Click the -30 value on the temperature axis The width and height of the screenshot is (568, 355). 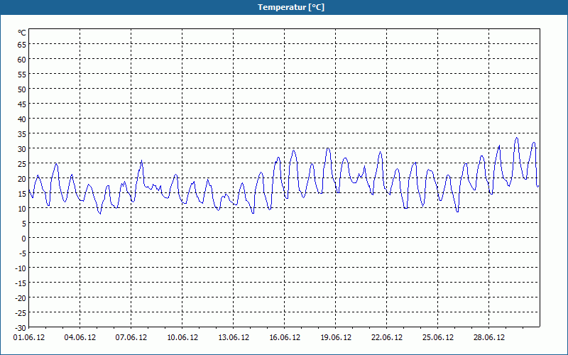21,328
